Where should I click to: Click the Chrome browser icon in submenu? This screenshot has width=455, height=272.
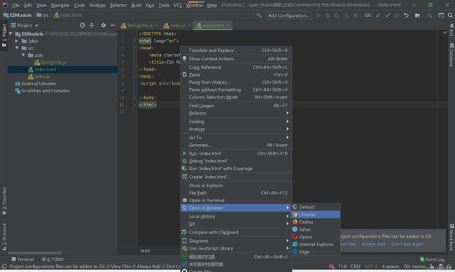tap(295, 215)
